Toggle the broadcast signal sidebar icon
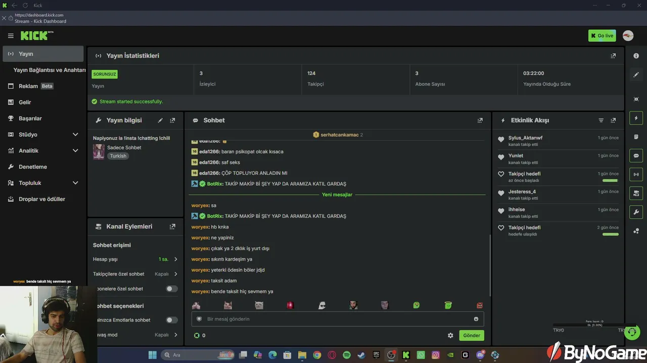 tap(636, 174)
